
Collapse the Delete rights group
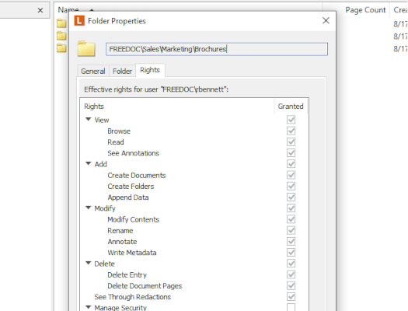(x=89, y=263)
